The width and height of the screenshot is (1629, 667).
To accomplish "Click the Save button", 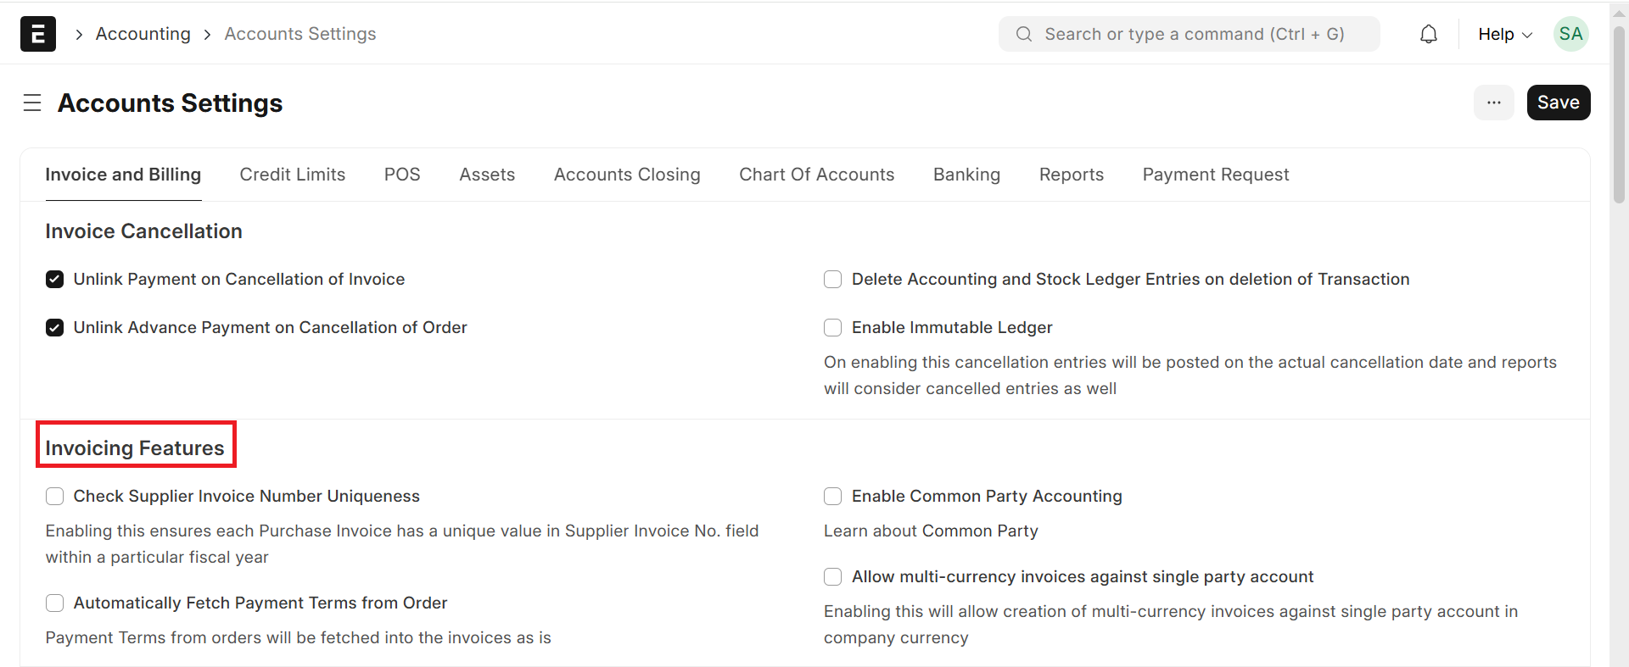I will point(1558,103).
